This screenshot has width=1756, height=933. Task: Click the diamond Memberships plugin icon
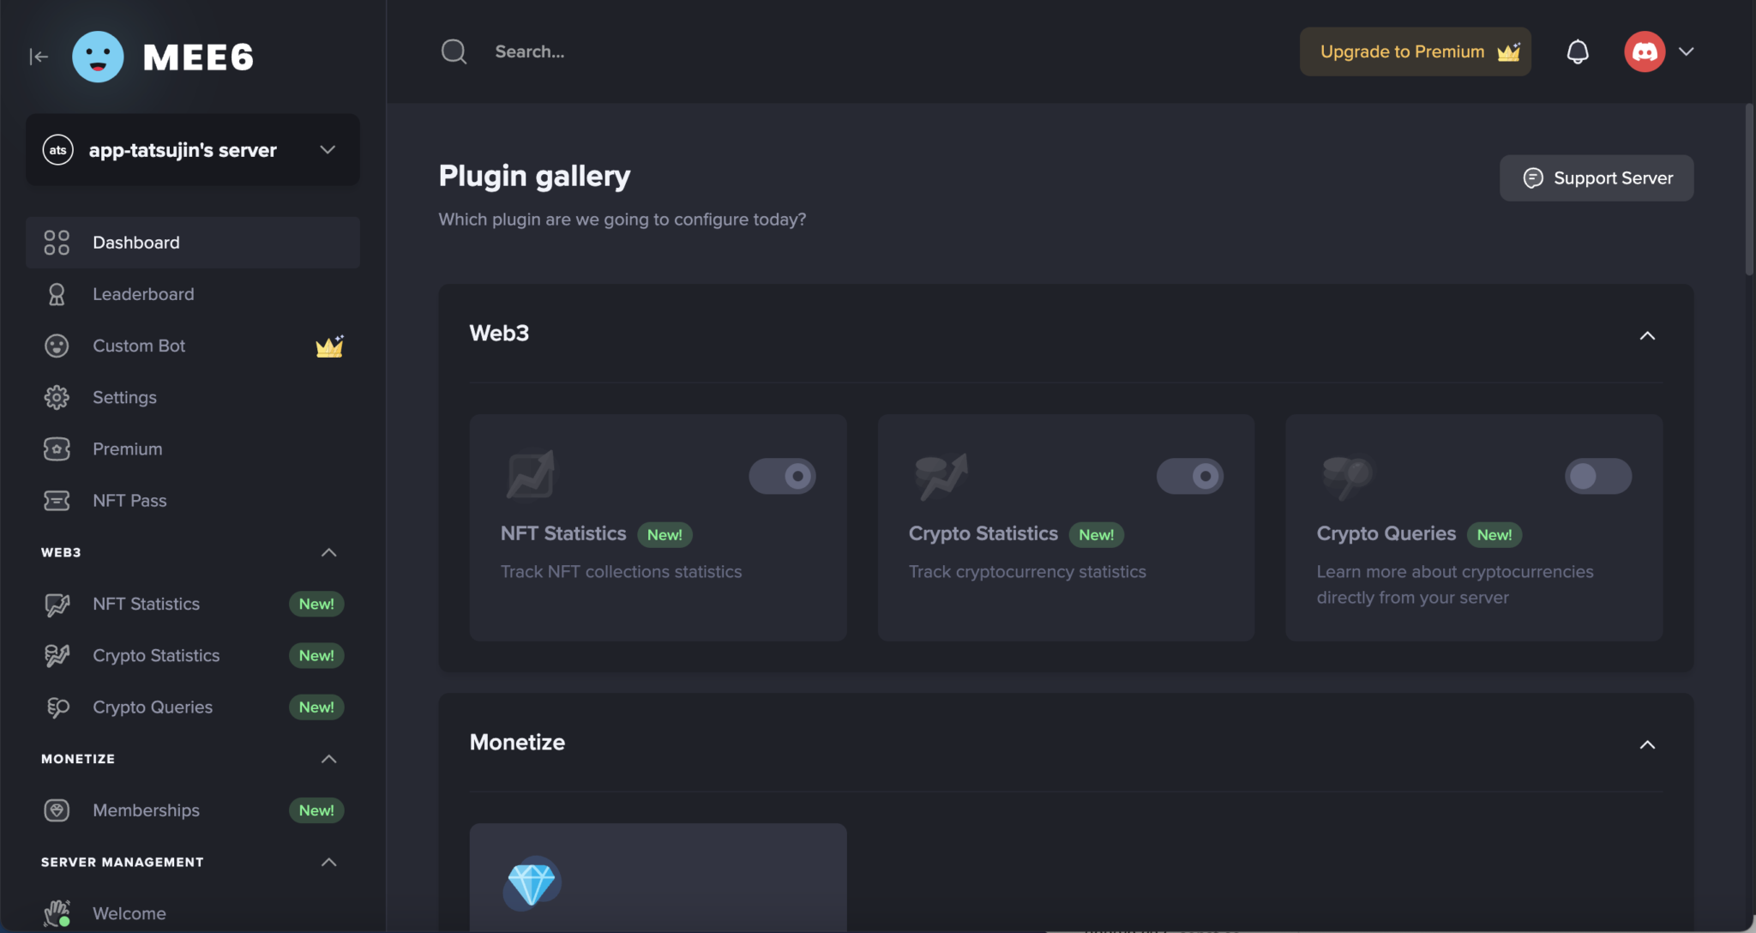point(532,883)
